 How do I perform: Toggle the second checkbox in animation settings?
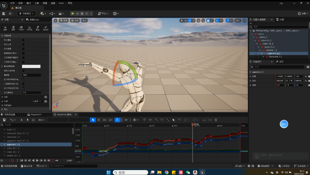tap(23, 45)
